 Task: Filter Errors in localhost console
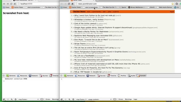tap(48, 99)
